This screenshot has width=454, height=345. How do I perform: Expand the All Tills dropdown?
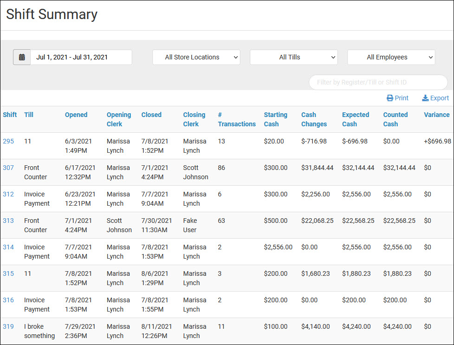tap(293, 57)
